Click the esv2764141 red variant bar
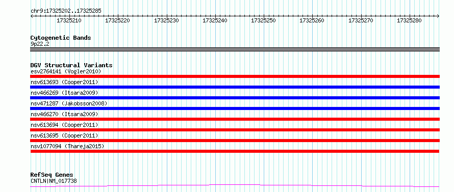The image size is (454, 192). click(235, 76)
